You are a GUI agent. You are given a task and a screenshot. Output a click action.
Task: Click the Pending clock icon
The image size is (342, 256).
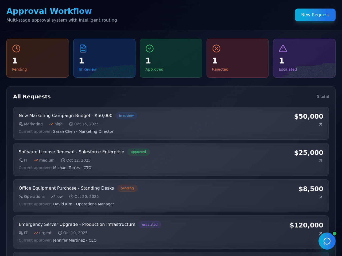tap(16, 49)
